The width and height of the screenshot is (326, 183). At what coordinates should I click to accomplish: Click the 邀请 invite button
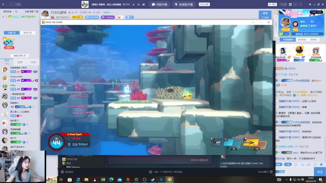point(265,15)
